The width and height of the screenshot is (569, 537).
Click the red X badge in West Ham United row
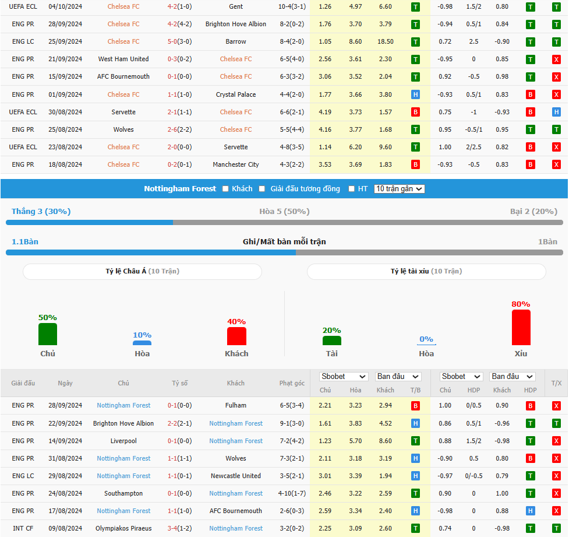(x=556, y=59)
